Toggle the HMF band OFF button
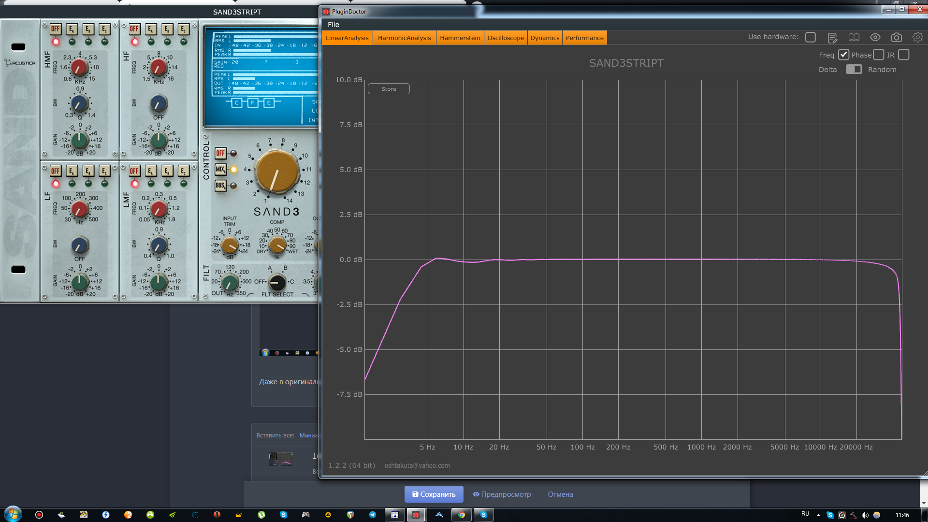This screenshot has height=522, width=928. (56, 29)
